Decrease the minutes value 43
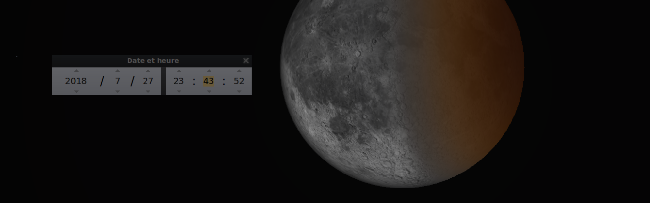The image size is (650, 203). coord(209,91)
